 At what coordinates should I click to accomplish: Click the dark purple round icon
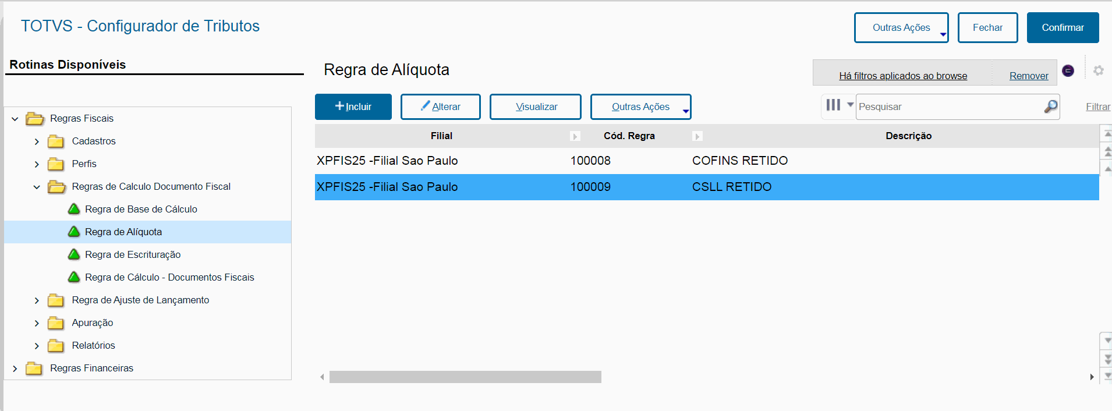click(1068, 70)
